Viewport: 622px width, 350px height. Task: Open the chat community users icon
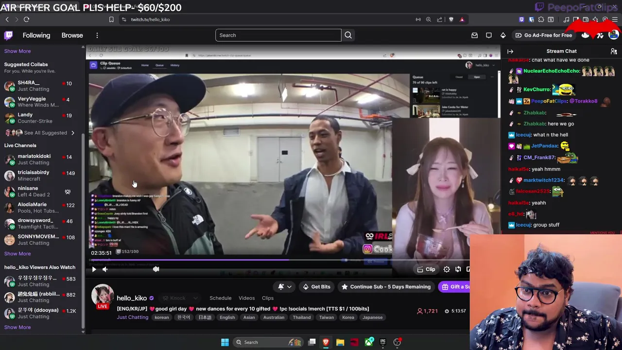[x=614, y=51]
